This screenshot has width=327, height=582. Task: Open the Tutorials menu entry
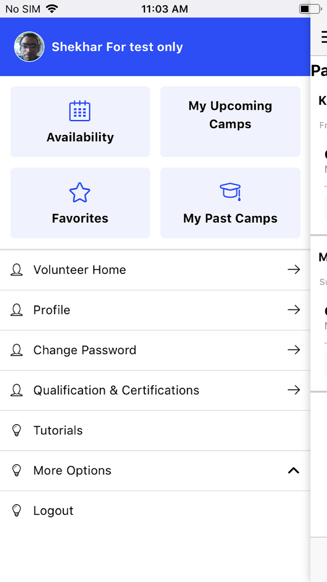pyautogui.click(x=58, y=430)
